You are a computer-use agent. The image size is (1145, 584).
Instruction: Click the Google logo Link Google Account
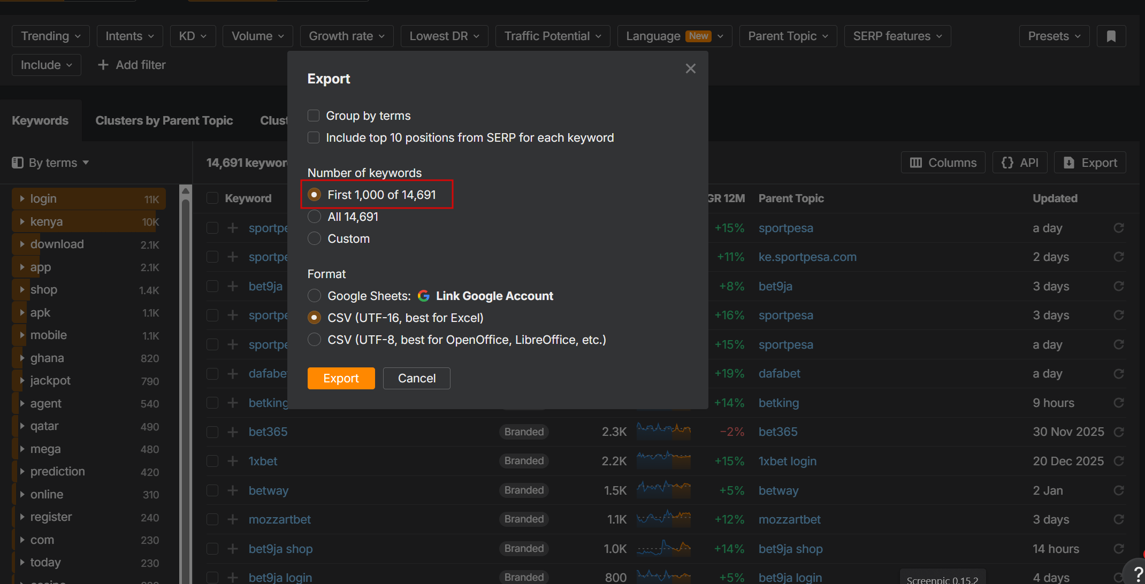point(485,296)
